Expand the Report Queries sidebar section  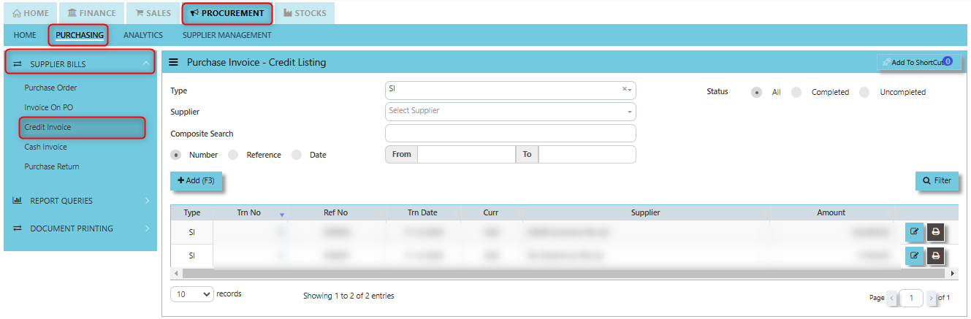tap(80, 201)
